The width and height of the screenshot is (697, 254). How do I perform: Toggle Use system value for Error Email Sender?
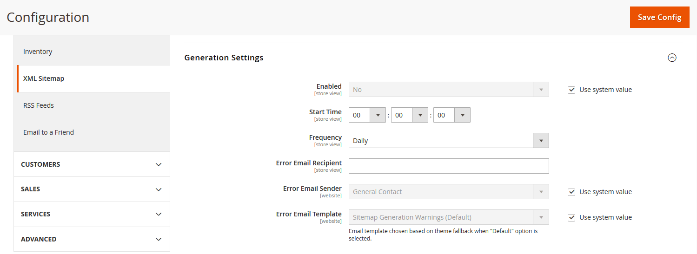pos(571,192)
